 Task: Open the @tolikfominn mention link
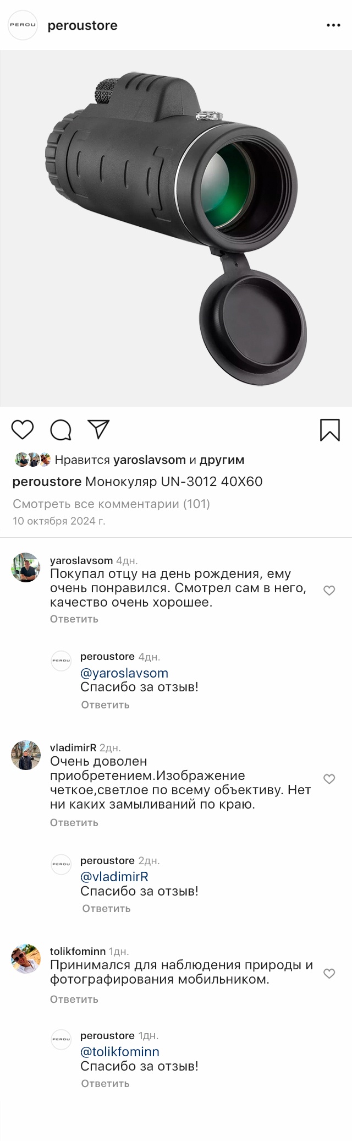[120, 1051]
